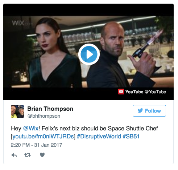Click the Brian Thompson display name
178x170 pixels.
click(50, 109)
